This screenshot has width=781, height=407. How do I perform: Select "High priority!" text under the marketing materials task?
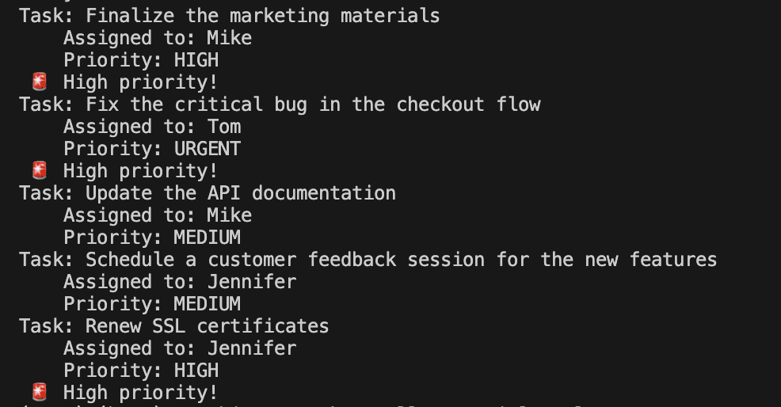point(140,82)
